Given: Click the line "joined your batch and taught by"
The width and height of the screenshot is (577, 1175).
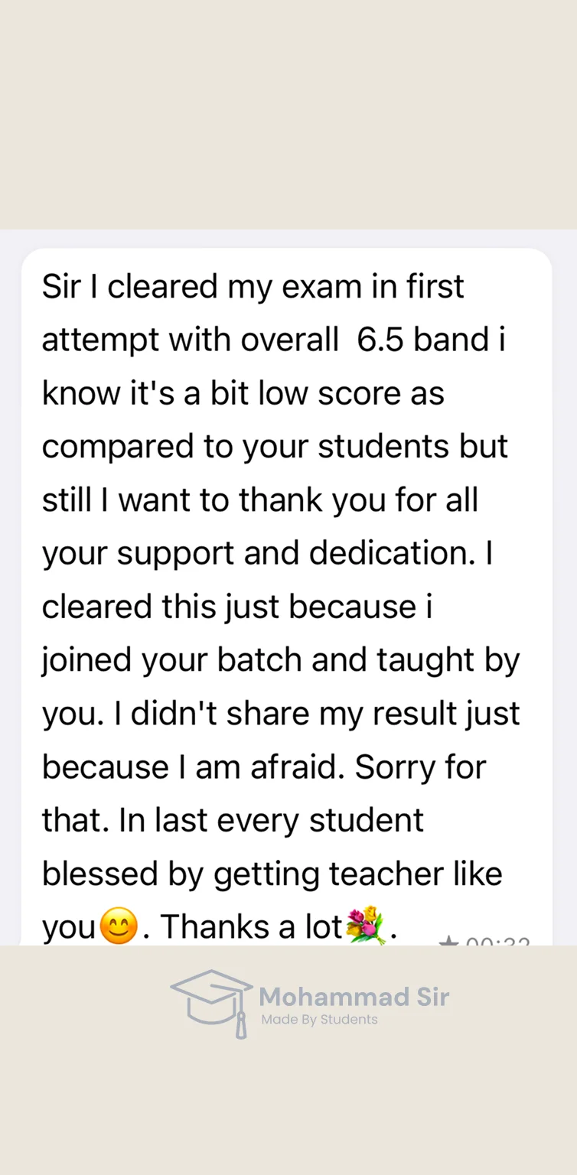Looking at the screenshot, I should click(280, 661).
